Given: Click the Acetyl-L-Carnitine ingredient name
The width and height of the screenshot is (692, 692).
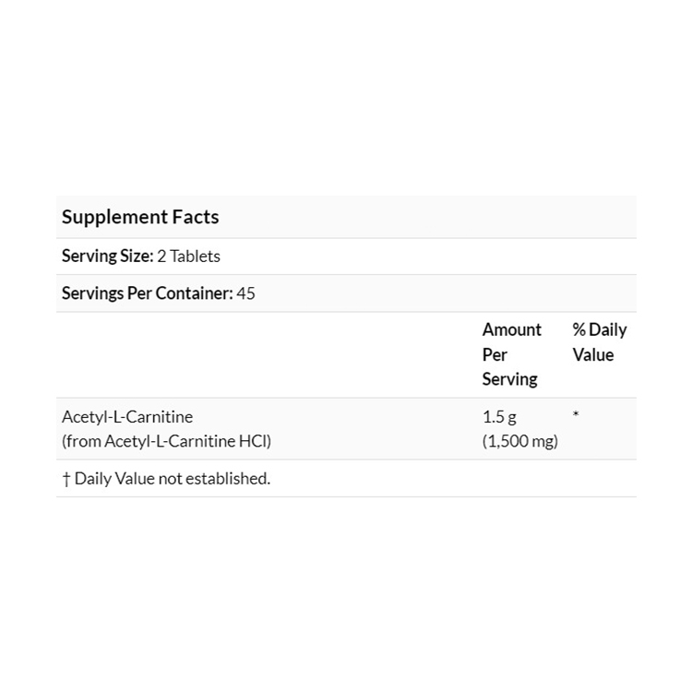Looking at the screenshot, I should click(x=127, y=417).
